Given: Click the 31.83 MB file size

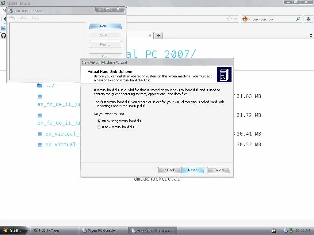Looking at the screenshot, I should coord(249,96).
